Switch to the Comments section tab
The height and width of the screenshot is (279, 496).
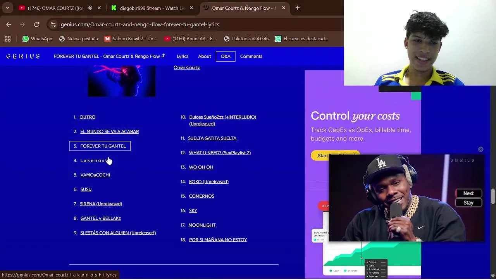coord(251,56)
